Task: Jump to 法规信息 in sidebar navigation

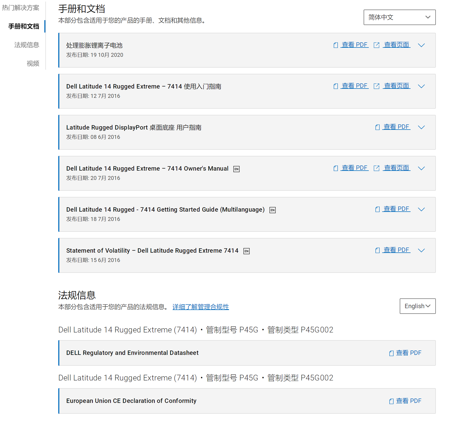Action: click(27, 45)
